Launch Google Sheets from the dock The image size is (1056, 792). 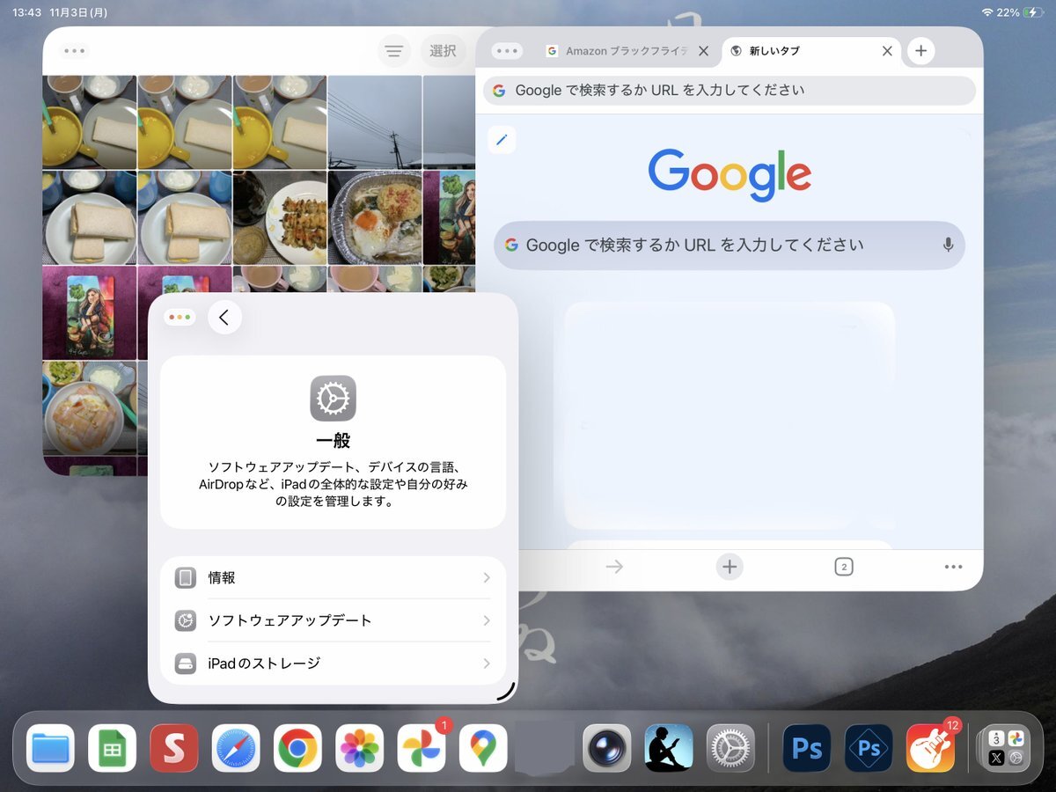pos(112,748)
